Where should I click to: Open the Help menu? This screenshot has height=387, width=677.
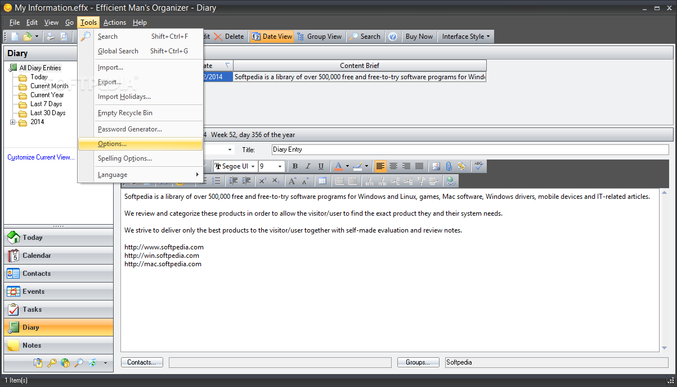click(140, 22)
